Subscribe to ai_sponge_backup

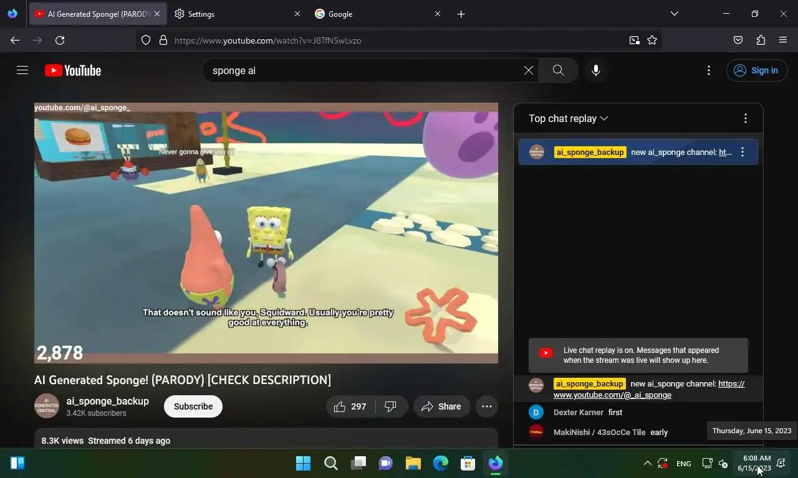tap(193, 406)
